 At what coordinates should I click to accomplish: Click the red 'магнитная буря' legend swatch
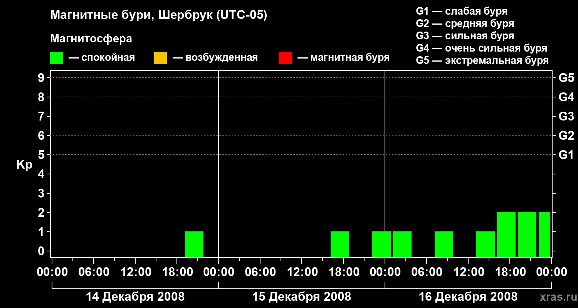click(285, 58)
